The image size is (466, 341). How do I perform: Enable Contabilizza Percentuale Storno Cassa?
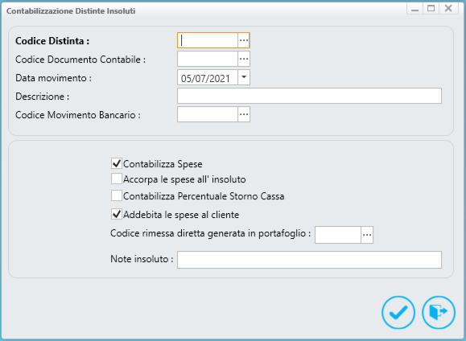[117, 195]
